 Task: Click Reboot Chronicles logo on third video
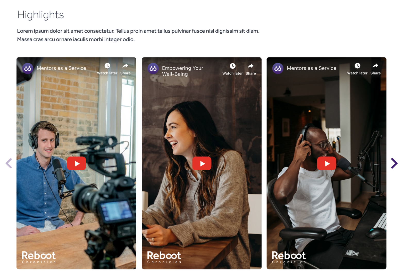click(x=289, y=257)
